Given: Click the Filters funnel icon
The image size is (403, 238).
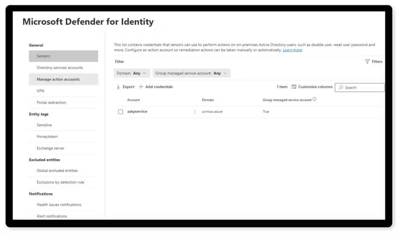Looking at the screenshot, I should tap(367, 62).
